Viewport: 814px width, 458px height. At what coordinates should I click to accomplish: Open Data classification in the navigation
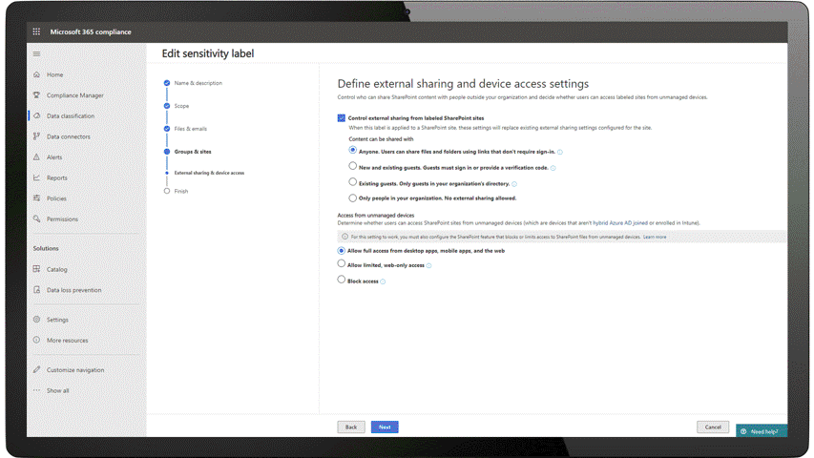[x=71, y=115]
